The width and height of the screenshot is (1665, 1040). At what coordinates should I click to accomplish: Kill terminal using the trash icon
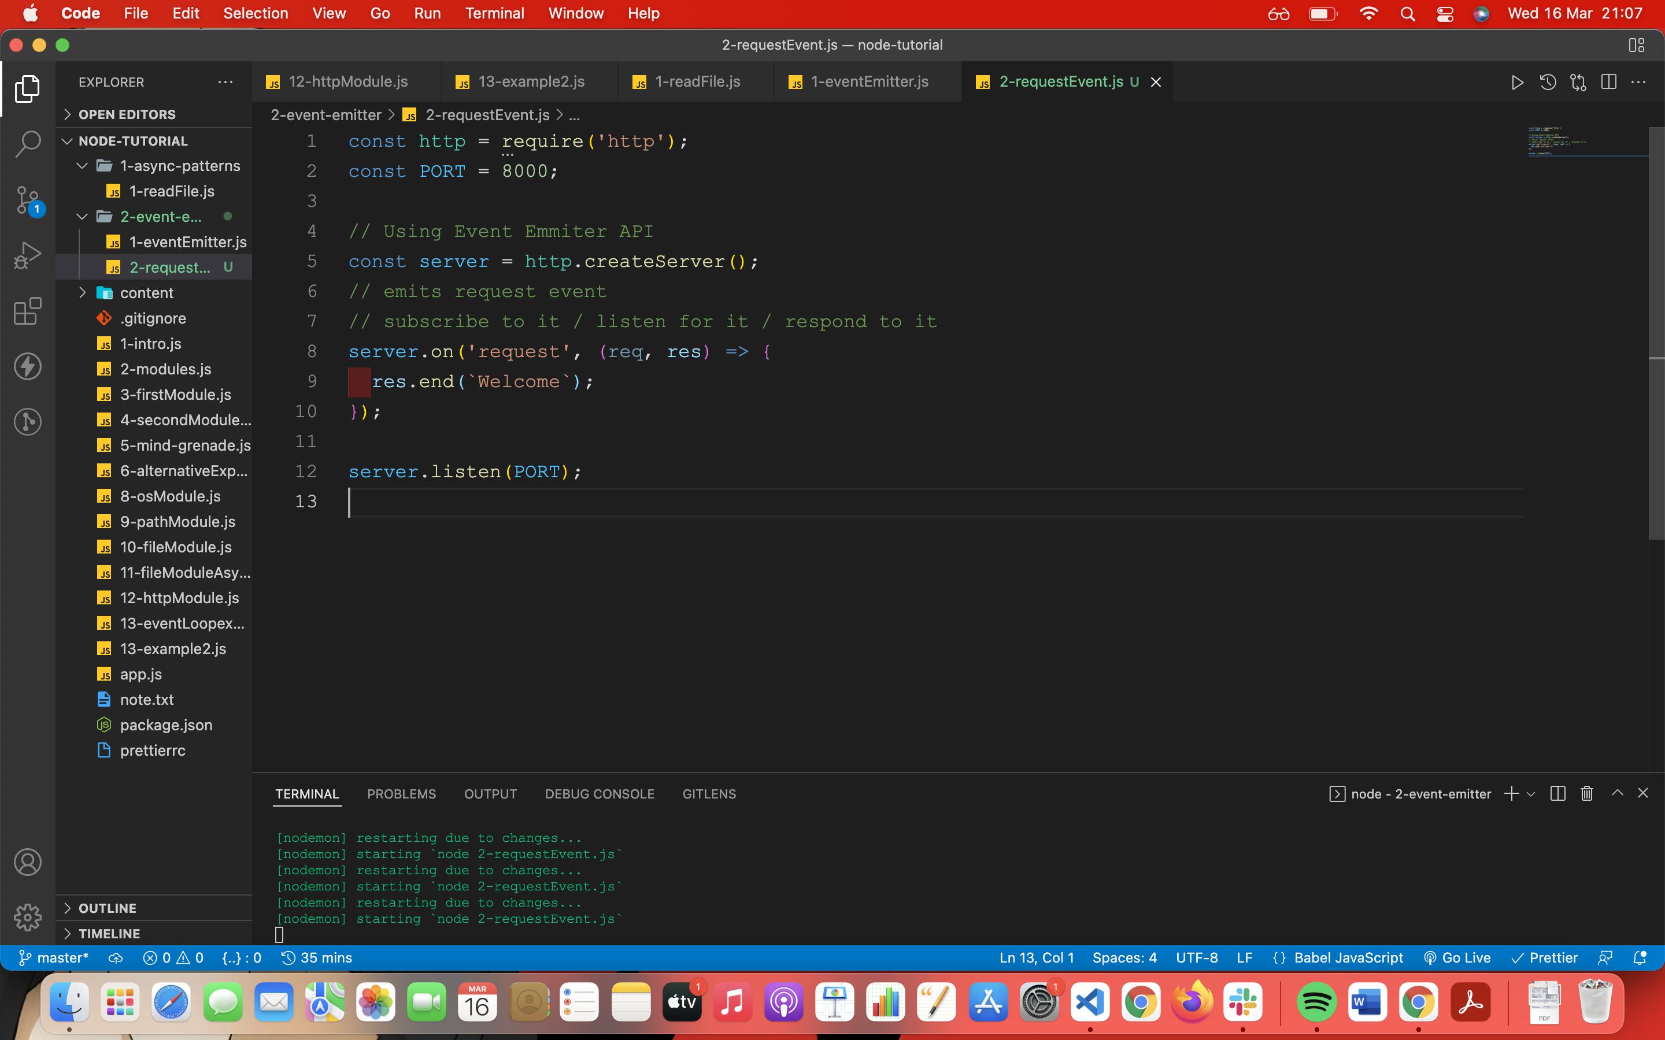pos(1586,794)
